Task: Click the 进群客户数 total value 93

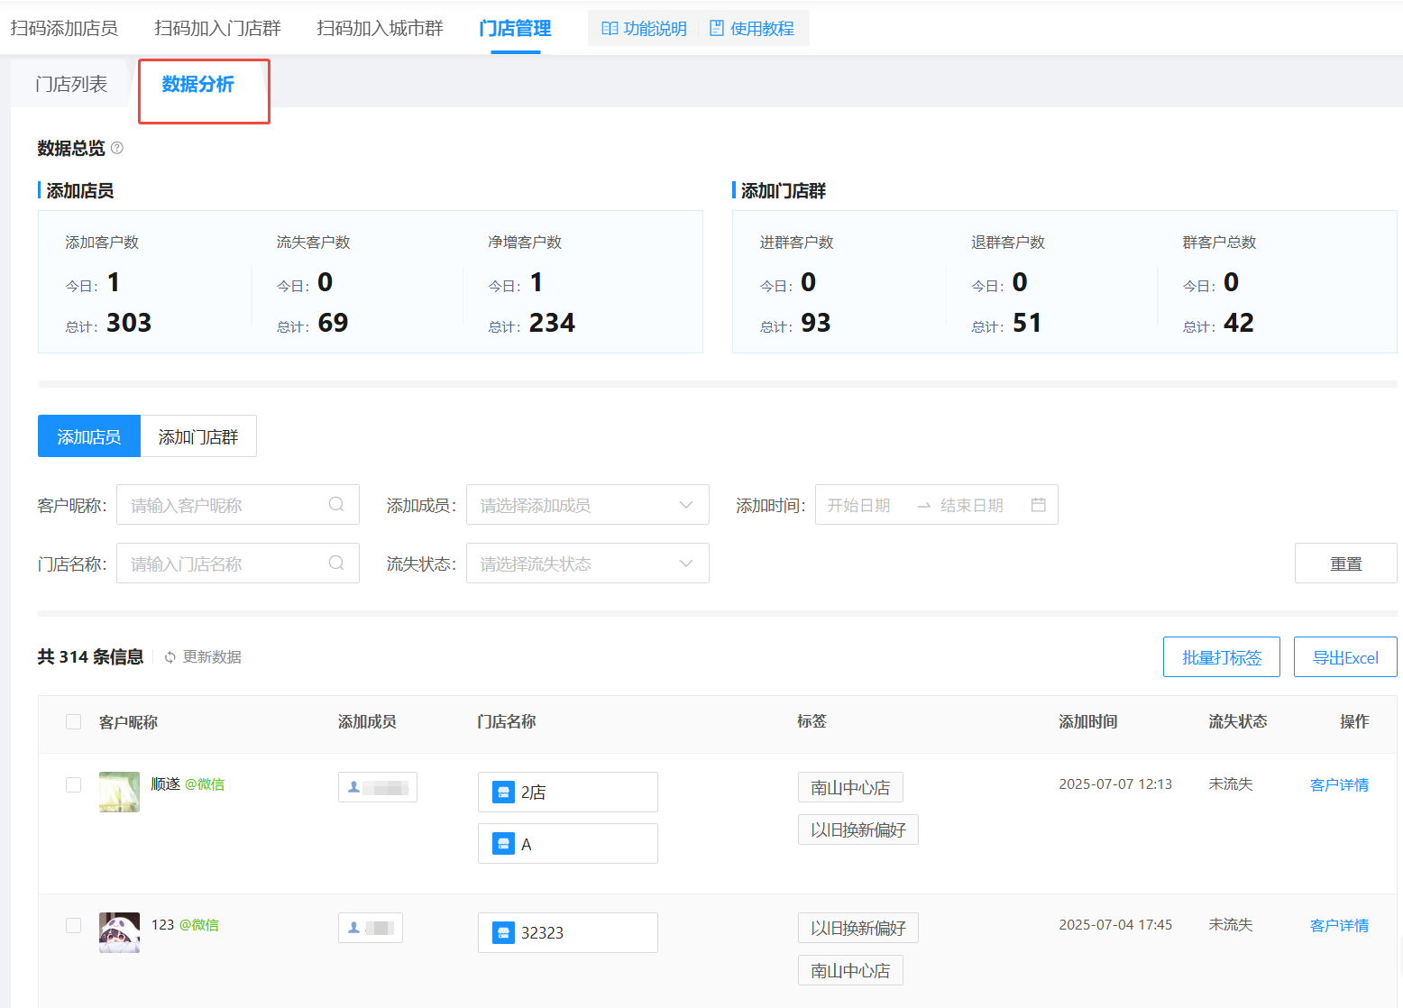Action: pyautogui.click(x=816, y=323)
